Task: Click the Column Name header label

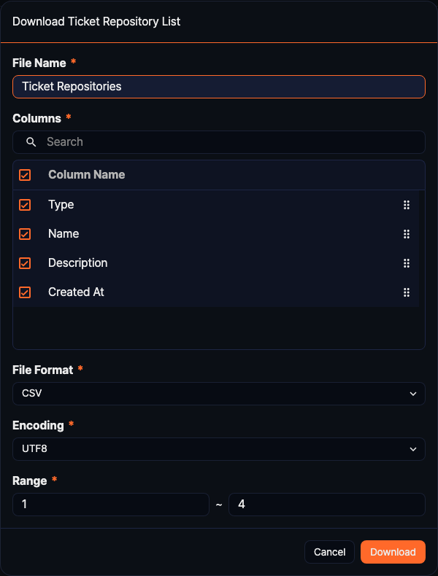Action: pos(86,175)
